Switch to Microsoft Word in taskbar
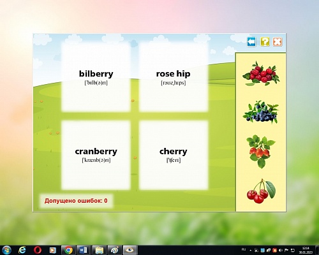This screenshot has height=255, width=319. coord(84,250)
